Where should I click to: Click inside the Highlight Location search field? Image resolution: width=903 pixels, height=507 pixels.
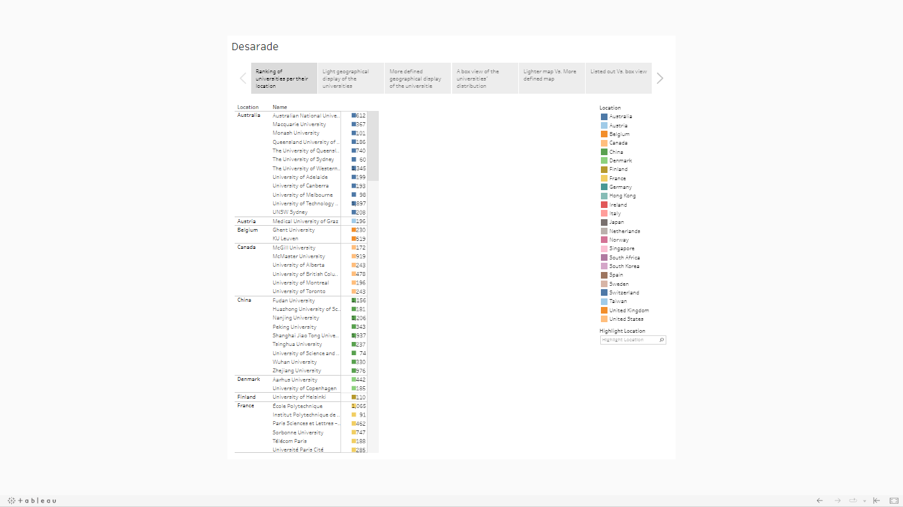click(628, 339)
